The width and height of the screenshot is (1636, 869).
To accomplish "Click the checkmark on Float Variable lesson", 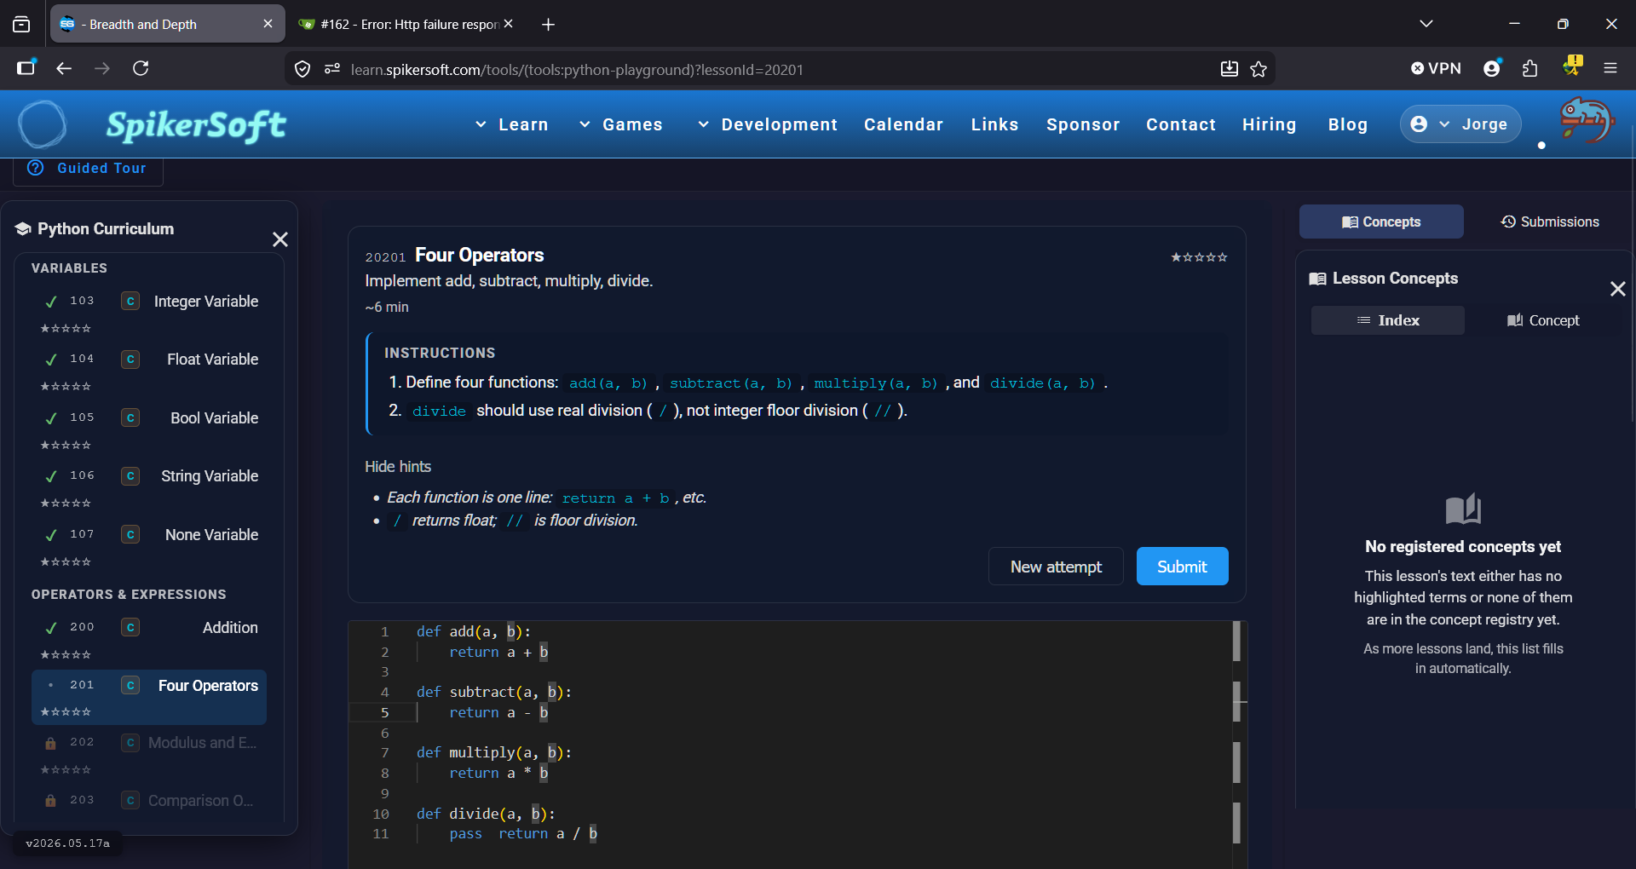I will tap(51, 360).
